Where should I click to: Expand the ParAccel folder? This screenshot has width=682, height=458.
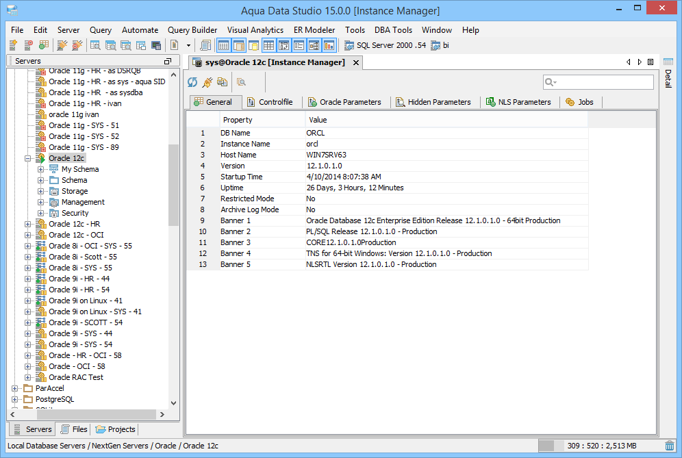coord(15,388)
